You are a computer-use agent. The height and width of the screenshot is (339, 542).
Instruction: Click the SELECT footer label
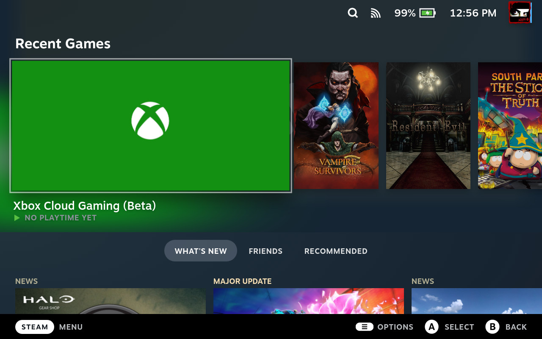click(x=459, y=327)
